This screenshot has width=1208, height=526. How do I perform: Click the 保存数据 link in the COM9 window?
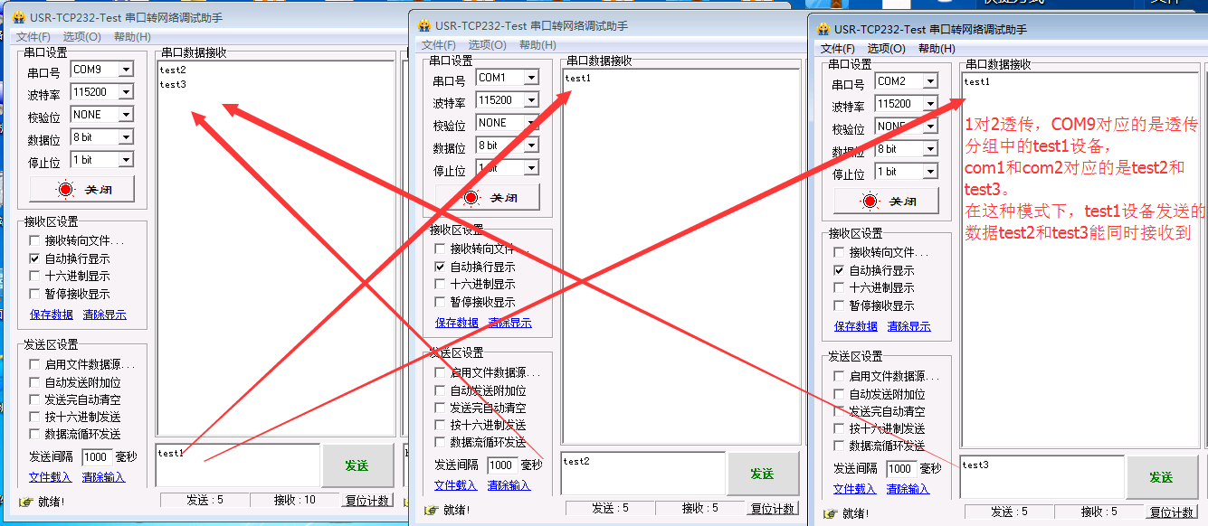52,315
